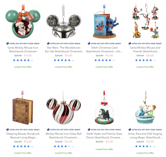Click the Stitch Christmas Card Sketchbook Ornament title
This screenshot has width=166, height=157.
click(x=104, y=49)
